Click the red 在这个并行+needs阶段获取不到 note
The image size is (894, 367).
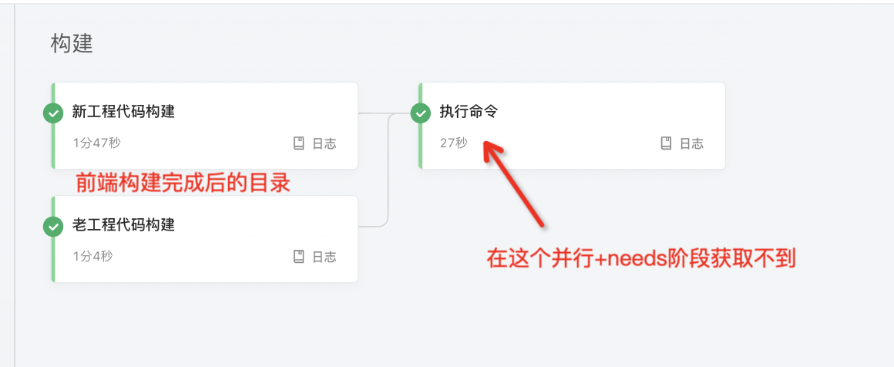[640, 258]
